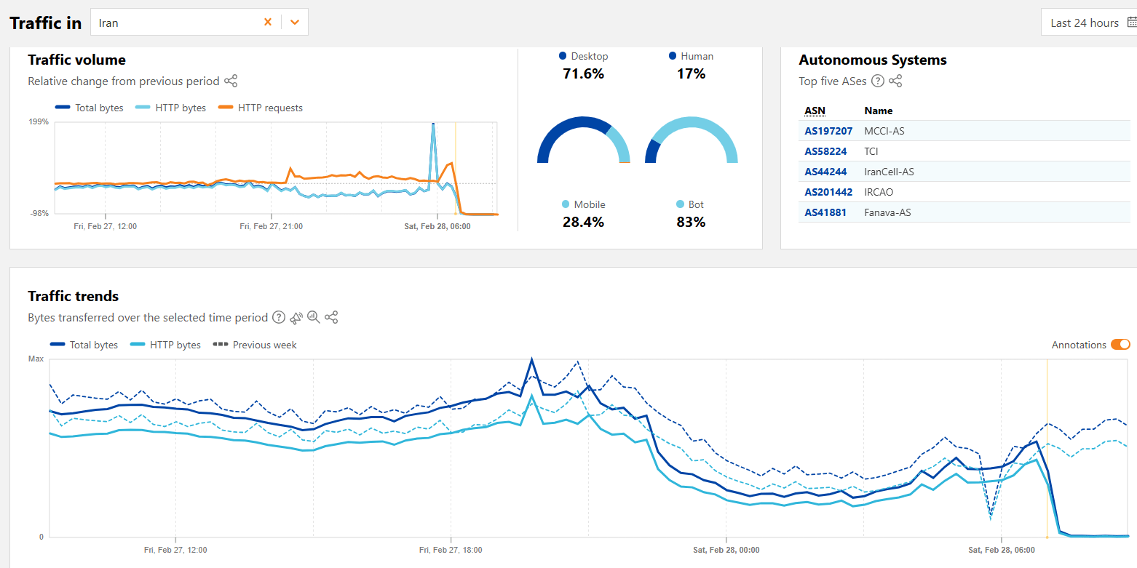Toggle HTTP bytes legend in Traffic trends
The image size is (1137, 568).
pos(165,345)
